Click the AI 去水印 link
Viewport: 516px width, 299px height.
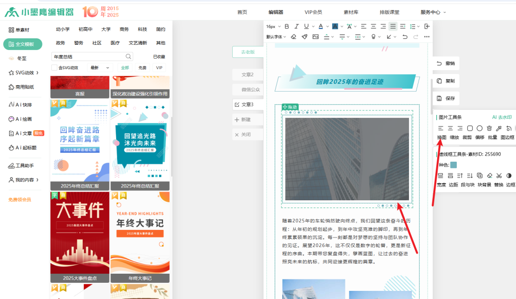pyautogui.click(x=502, y=117)
